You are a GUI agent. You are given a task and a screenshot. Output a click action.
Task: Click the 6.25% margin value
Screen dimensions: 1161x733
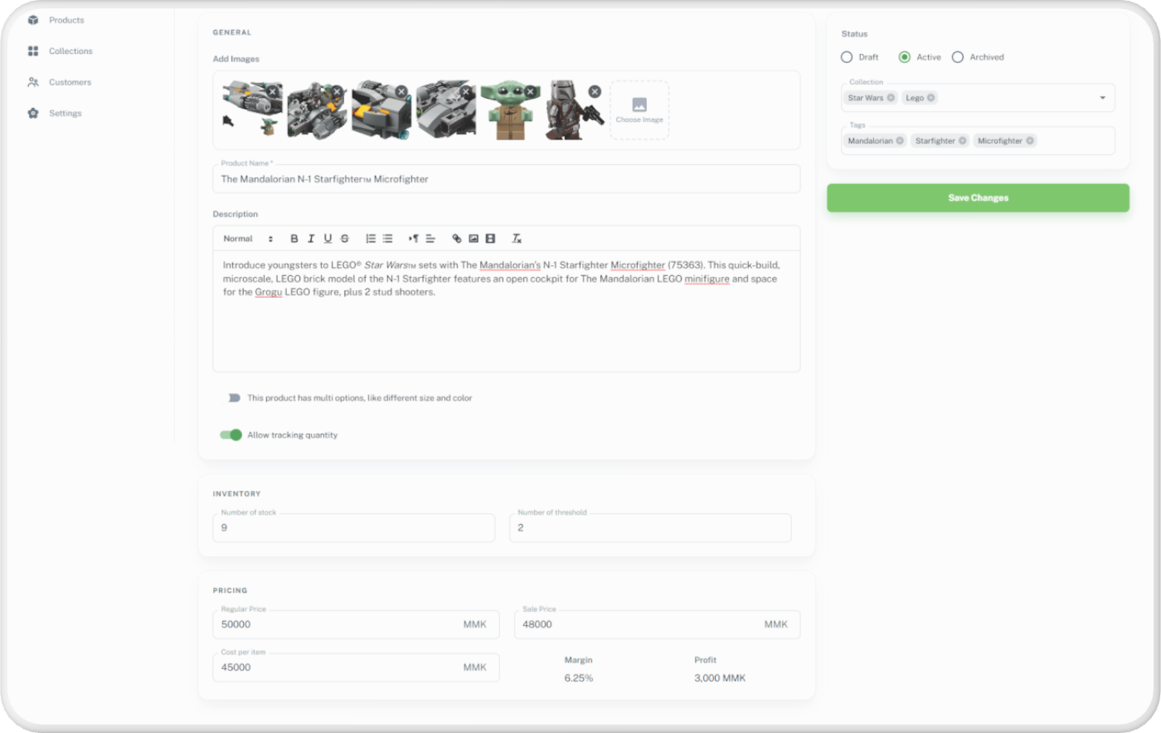pos(578,677)
